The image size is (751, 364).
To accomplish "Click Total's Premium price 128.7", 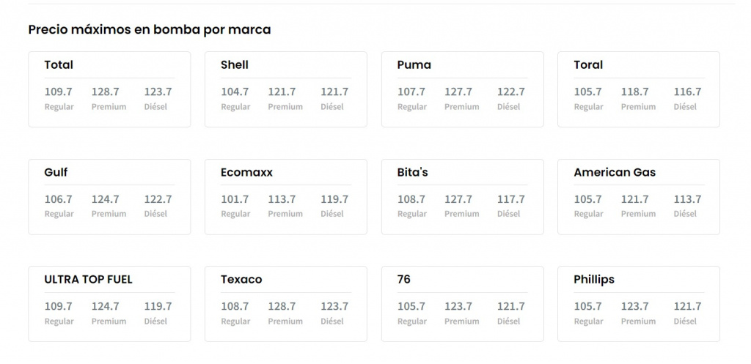I will click(x=105, y=92).
